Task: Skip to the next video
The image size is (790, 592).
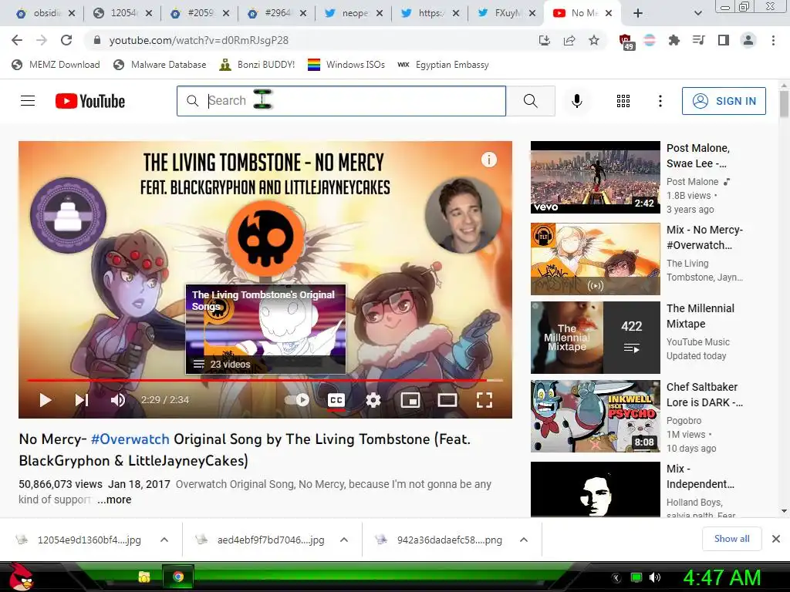Action: tap(82, 400)
